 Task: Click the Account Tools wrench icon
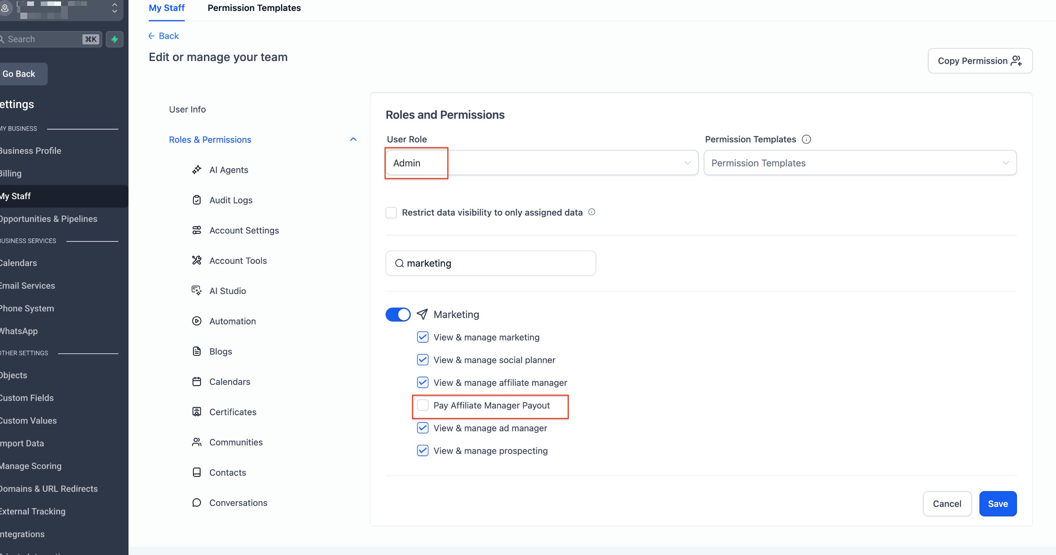[x=197, y=260]
